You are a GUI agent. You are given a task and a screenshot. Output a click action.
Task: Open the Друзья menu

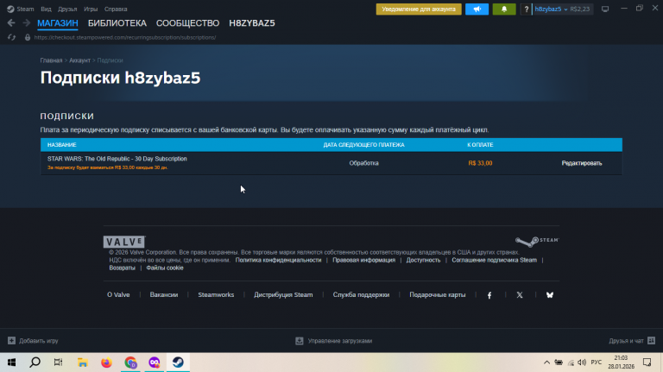click(x=67, y=9)
